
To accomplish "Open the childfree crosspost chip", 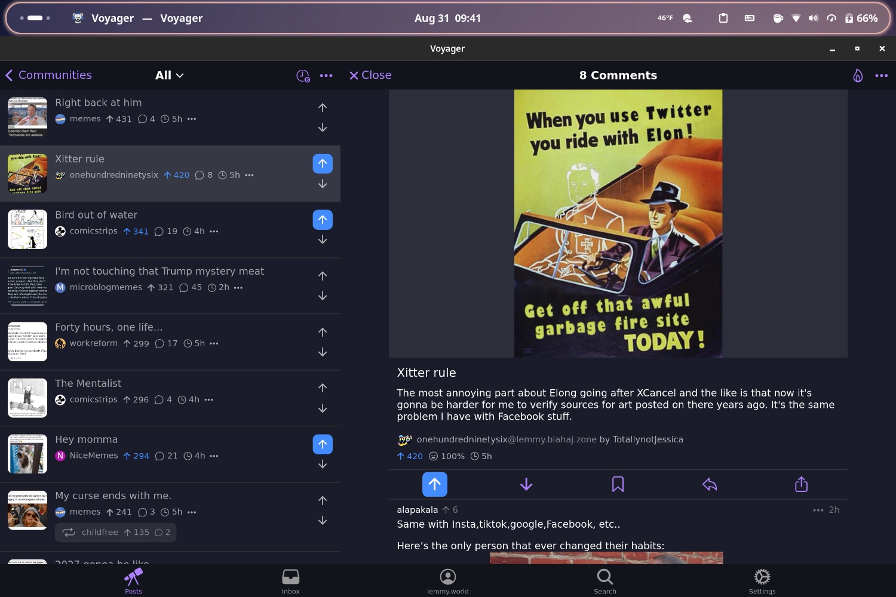I will click(115, 532).
